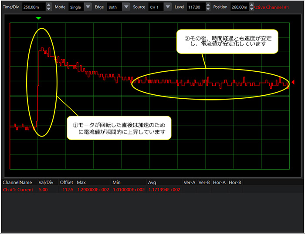Viewport: 305px width, 234px height.
Task: Click the Level value field 117.00
Action: pos(196,7)
